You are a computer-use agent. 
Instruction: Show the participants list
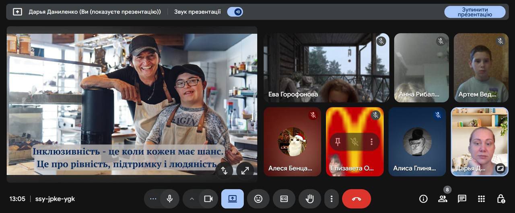443,199
